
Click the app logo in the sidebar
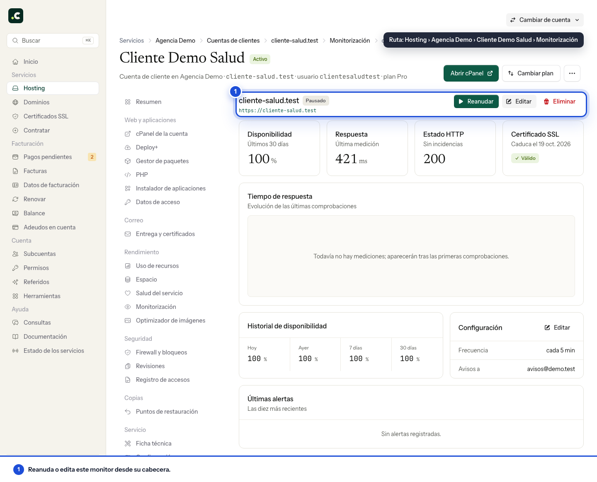(x=16, y=16)
